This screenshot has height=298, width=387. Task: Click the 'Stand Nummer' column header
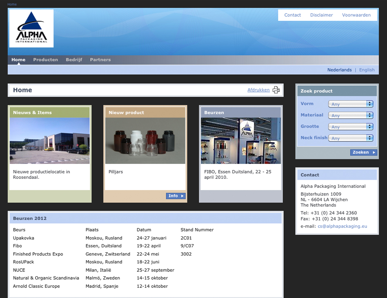(197, 230)
